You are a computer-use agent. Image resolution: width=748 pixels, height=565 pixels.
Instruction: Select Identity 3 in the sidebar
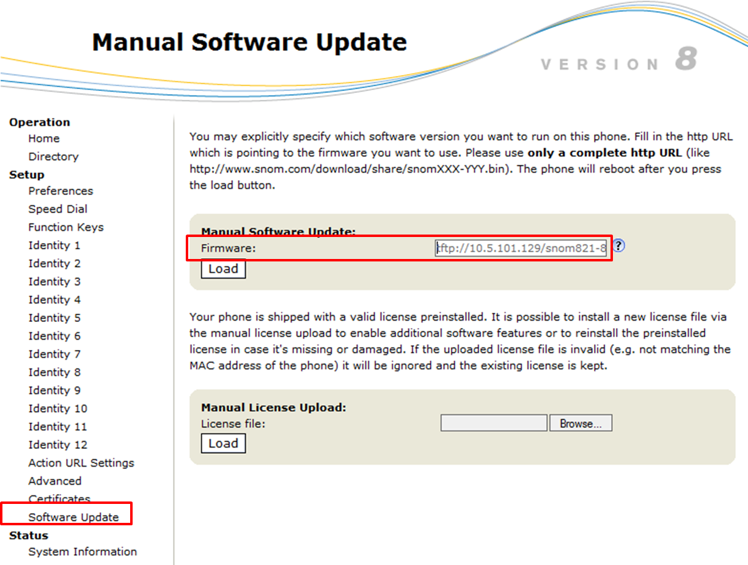(x=54, y=282)
